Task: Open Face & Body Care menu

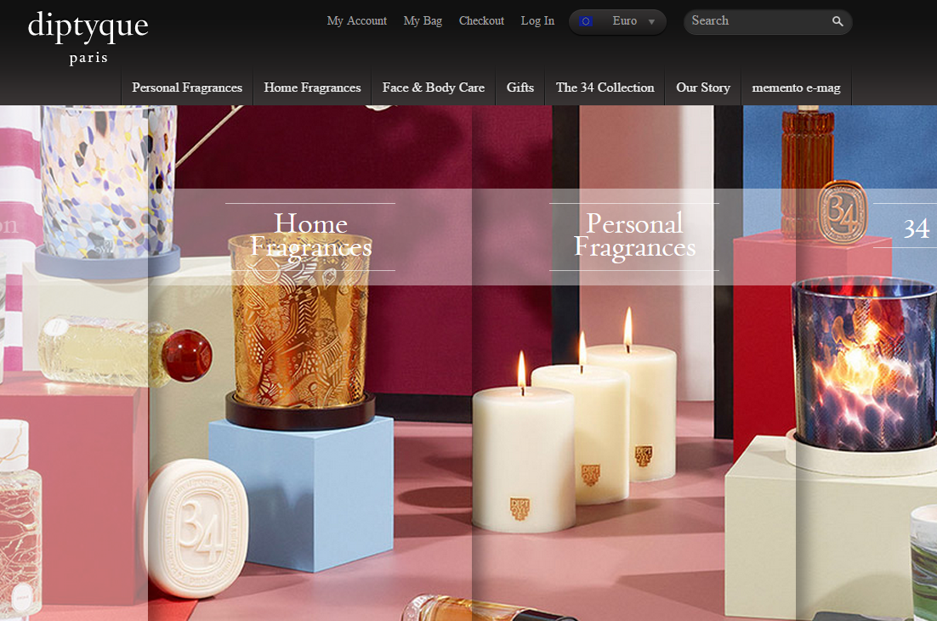Action: coord(434,88)
